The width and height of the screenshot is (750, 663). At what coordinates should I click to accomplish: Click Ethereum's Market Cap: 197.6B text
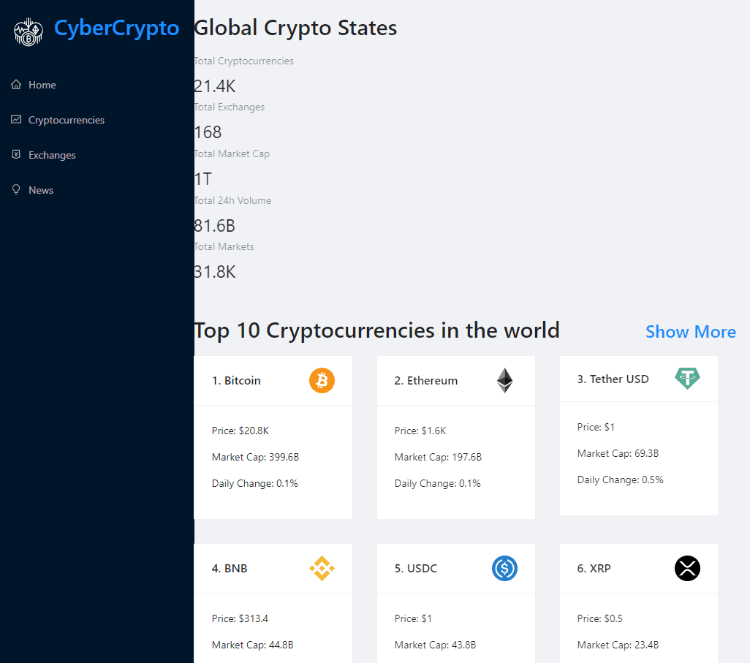tap(438, 457)
